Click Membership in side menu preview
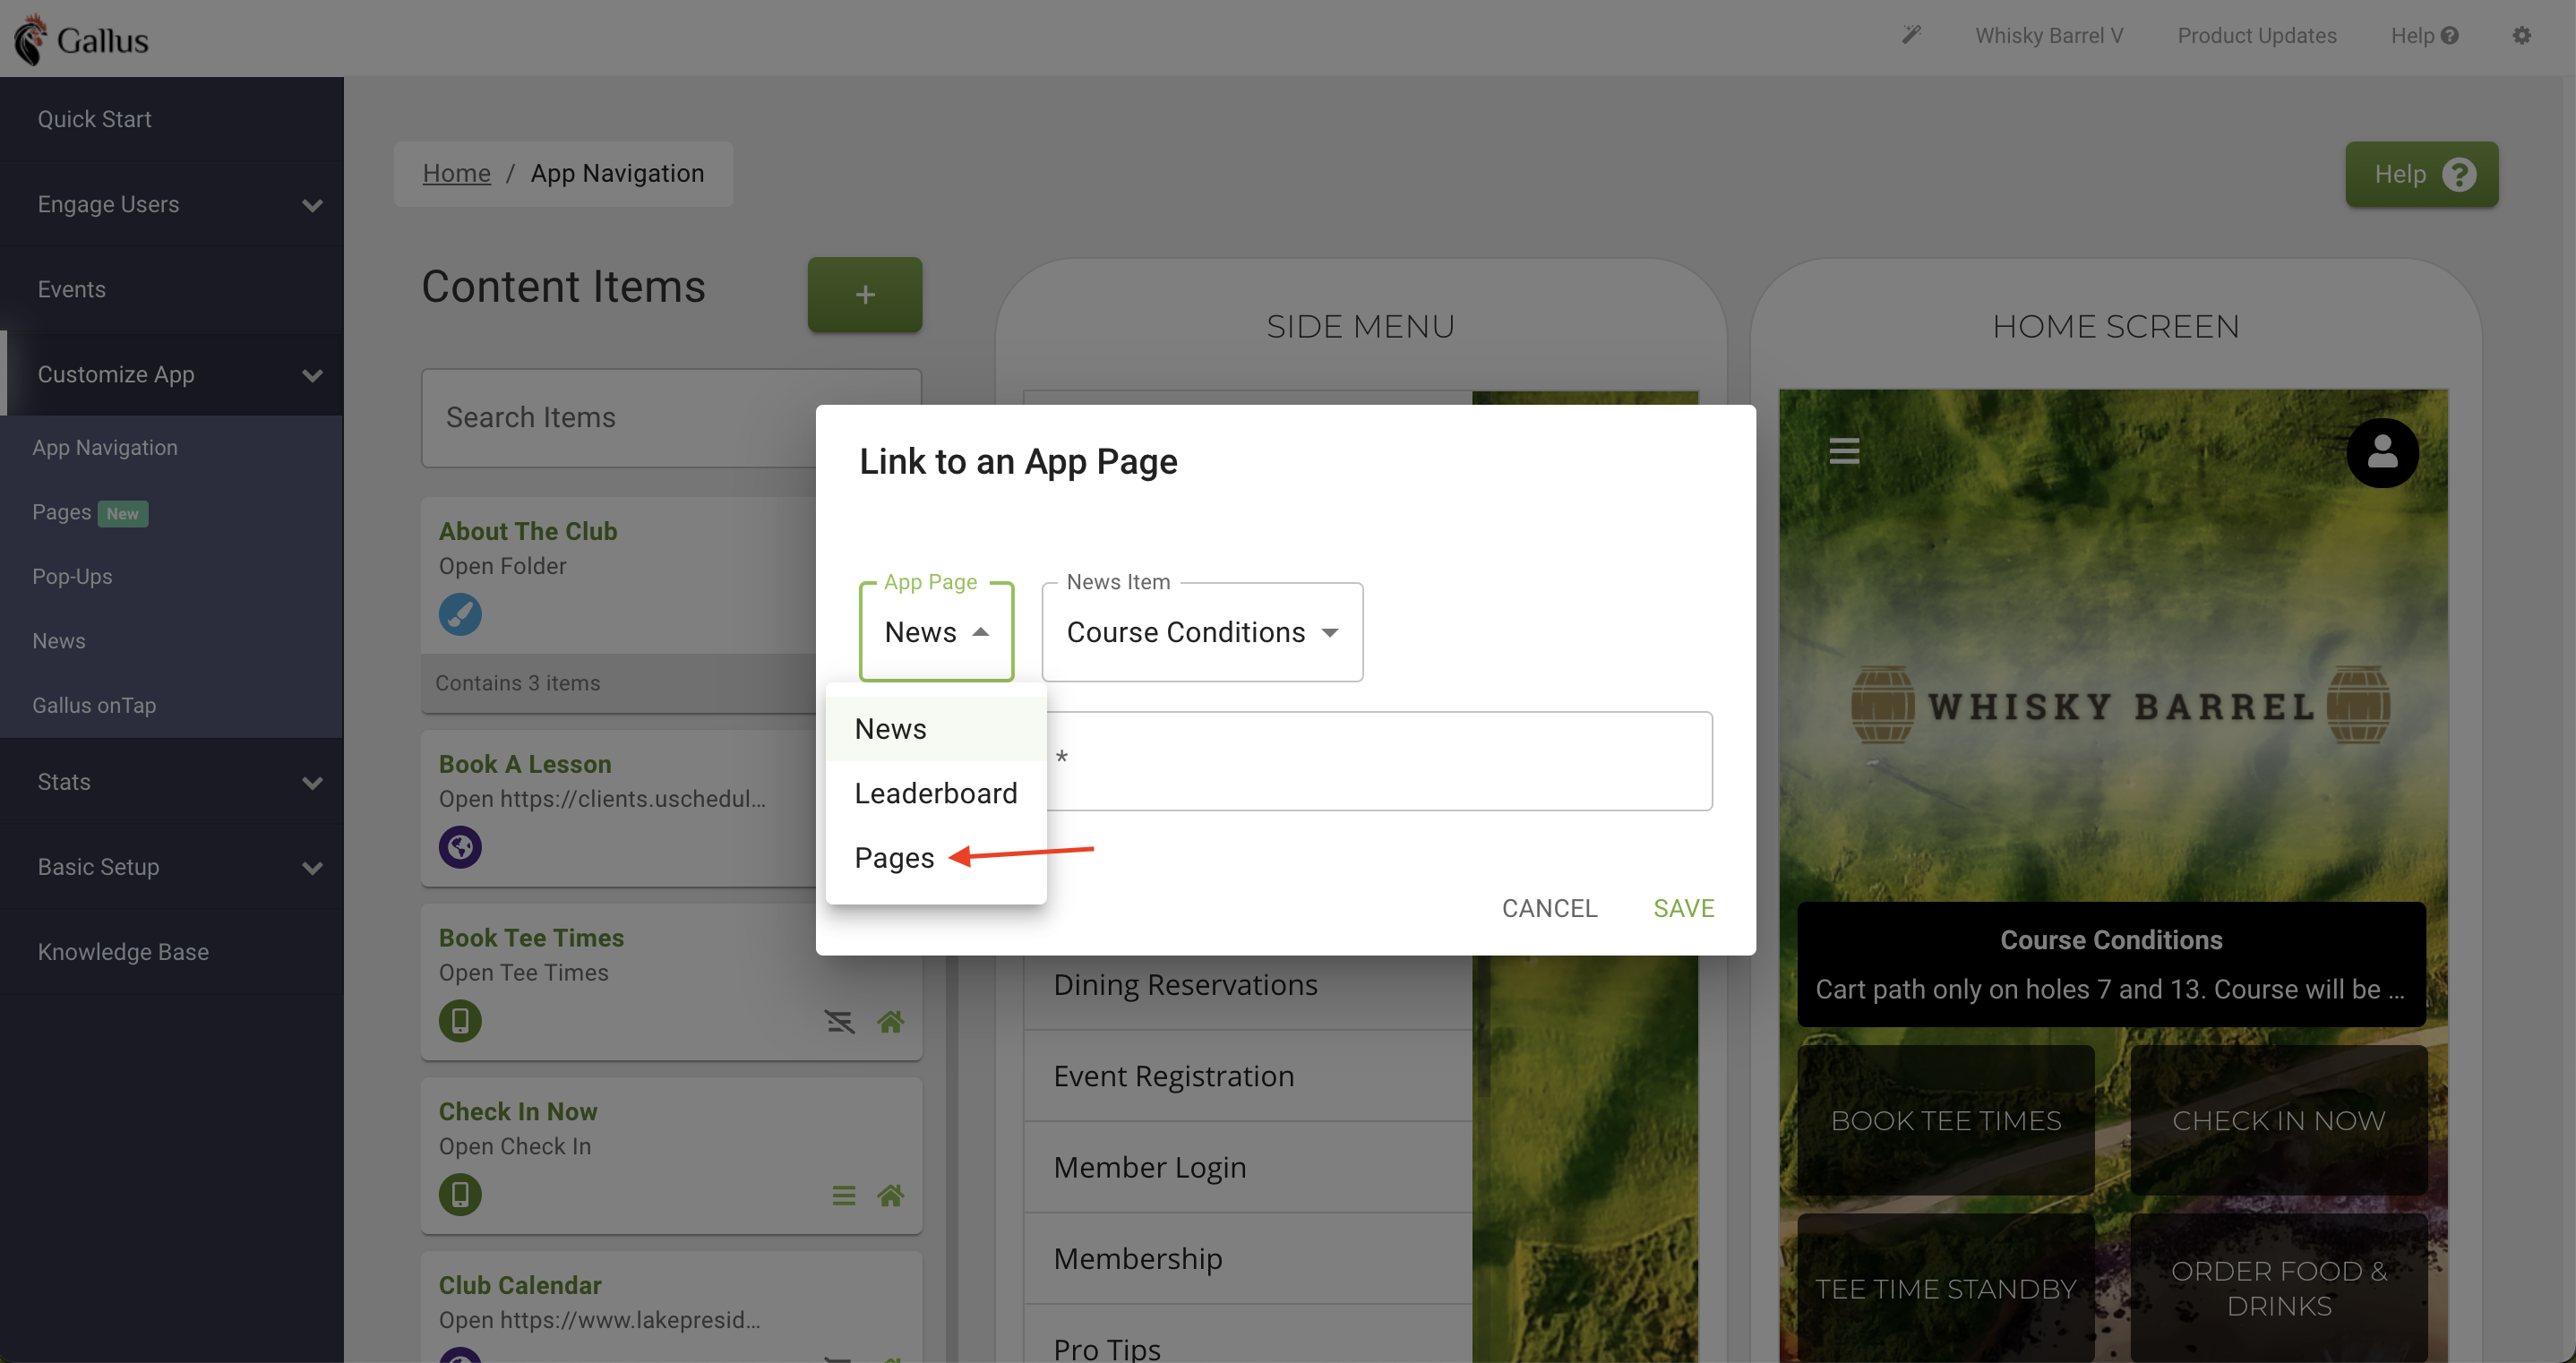This screenshot has height=1363, width=2576. click(x=1248, y=1258)
